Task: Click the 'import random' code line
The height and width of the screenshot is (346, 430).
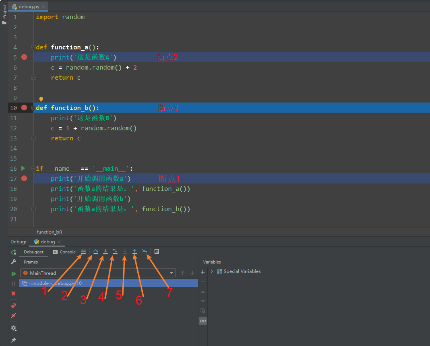Action: click(x=60, y=17)
